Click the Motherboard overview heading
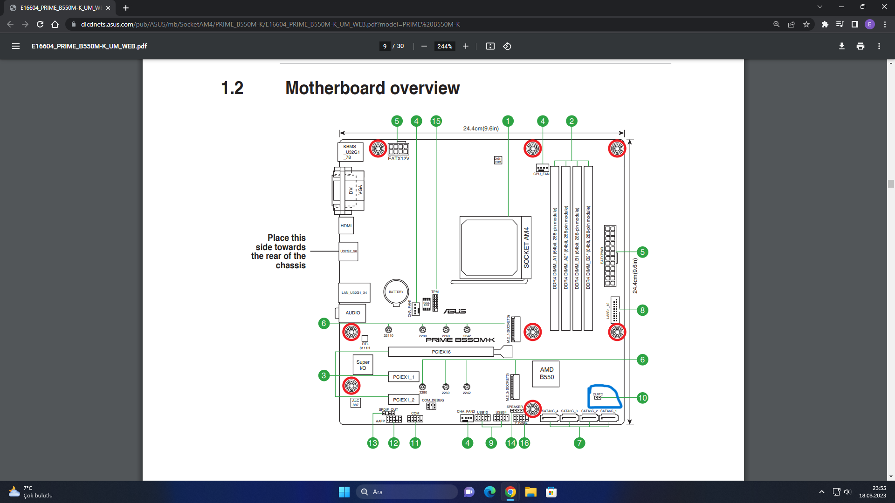This screenshot has width=895, height=503. [372, 88]
